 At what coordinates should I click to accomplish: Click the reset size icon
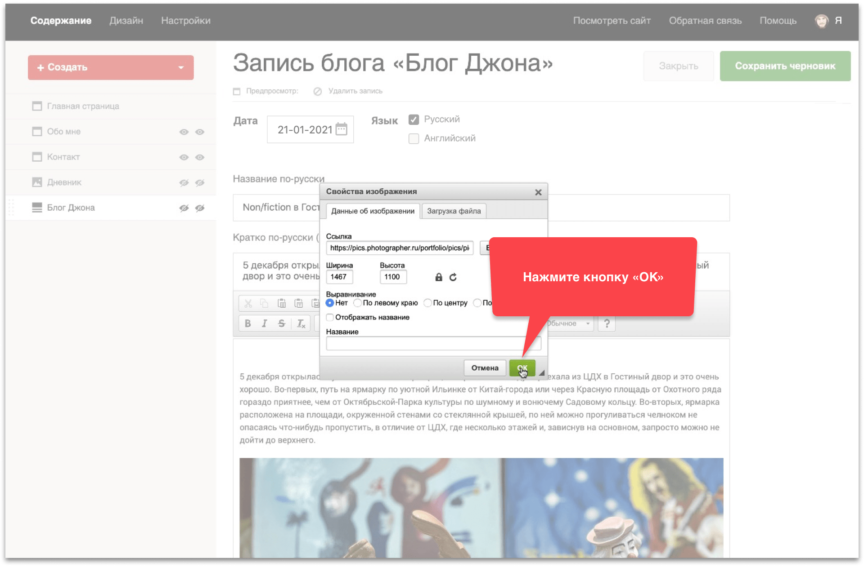[453, 277]
